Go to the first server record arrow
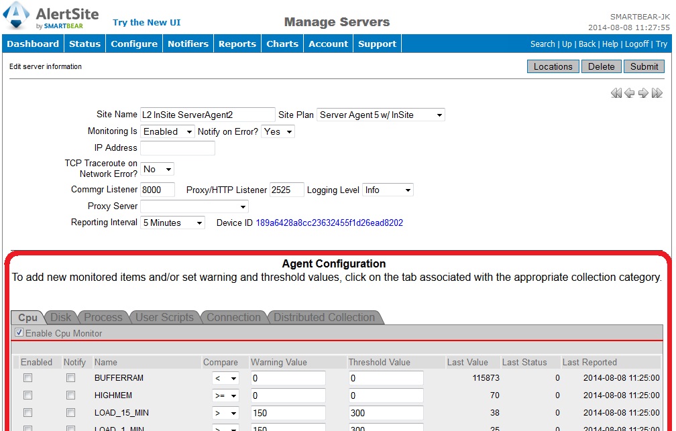The height and width of the screenshot is (431, 676). point(616,93)
